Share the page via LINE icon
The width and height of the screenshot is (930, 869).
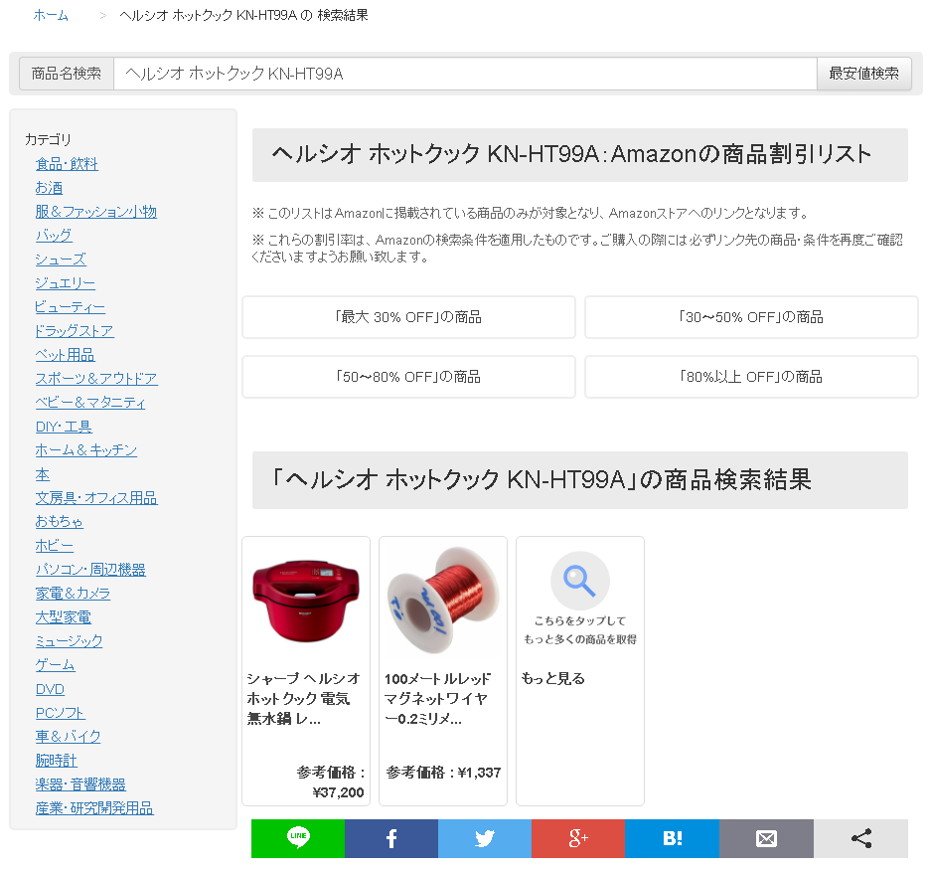[x=298, y=838]
